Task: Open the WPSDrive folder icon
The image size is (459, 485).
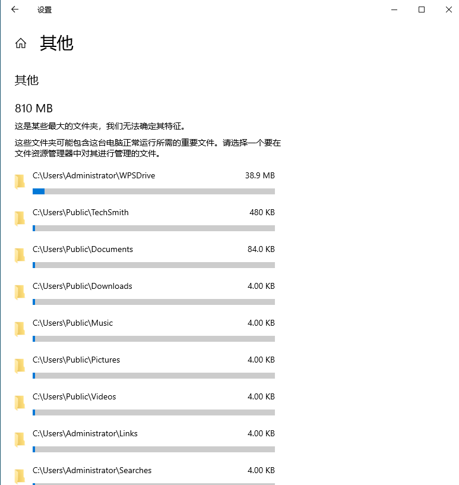Action: [x=20, y=181]
